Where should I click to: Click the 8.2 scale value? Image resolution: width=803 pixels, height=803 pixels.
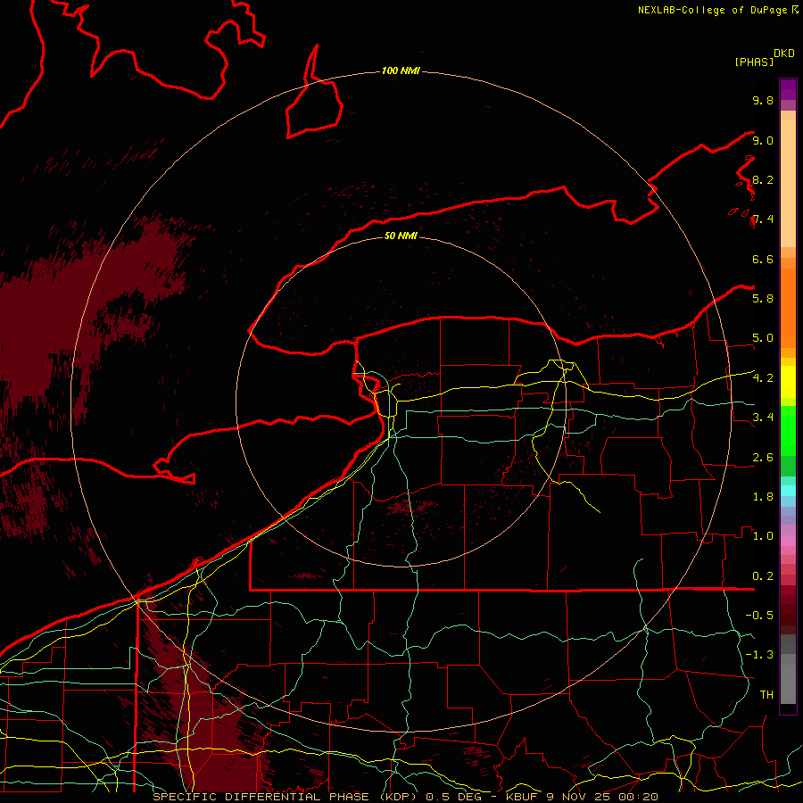pyautogui.click(x=763, y=179)
